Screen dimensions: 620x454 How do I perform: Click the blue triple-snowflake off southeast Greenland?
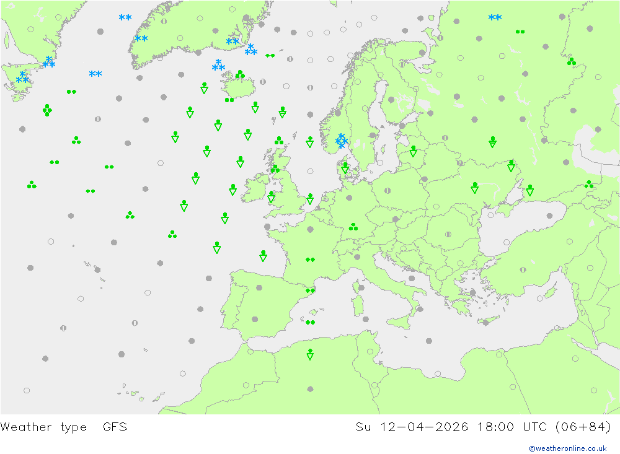251,50
